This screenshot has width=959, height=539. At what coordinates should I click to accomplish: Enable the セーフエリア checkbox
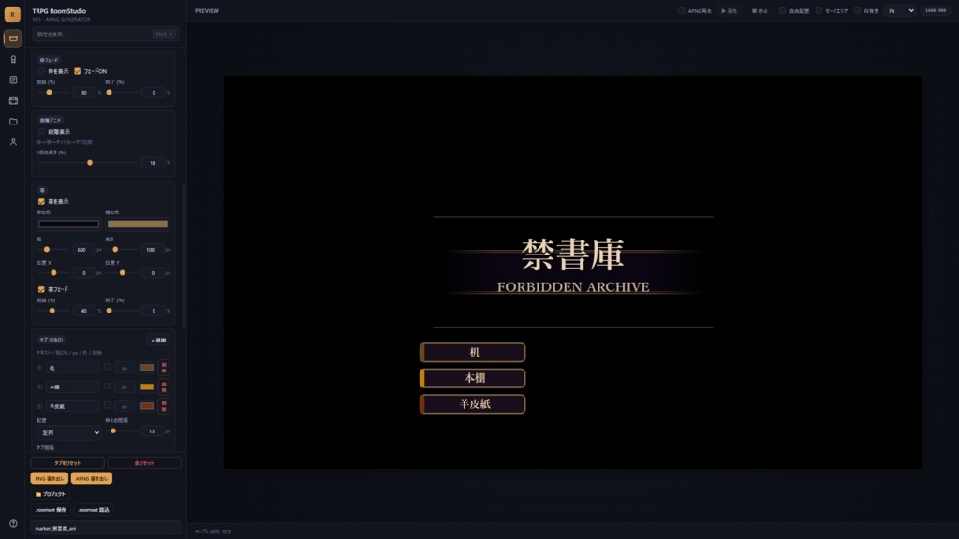coord(819,10)
